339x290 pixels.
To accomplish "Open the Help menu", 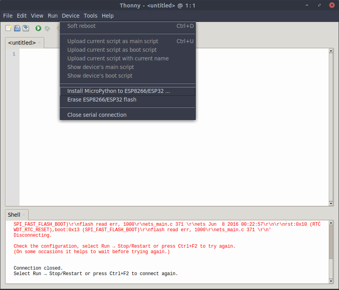I will (x=108, y=16).
